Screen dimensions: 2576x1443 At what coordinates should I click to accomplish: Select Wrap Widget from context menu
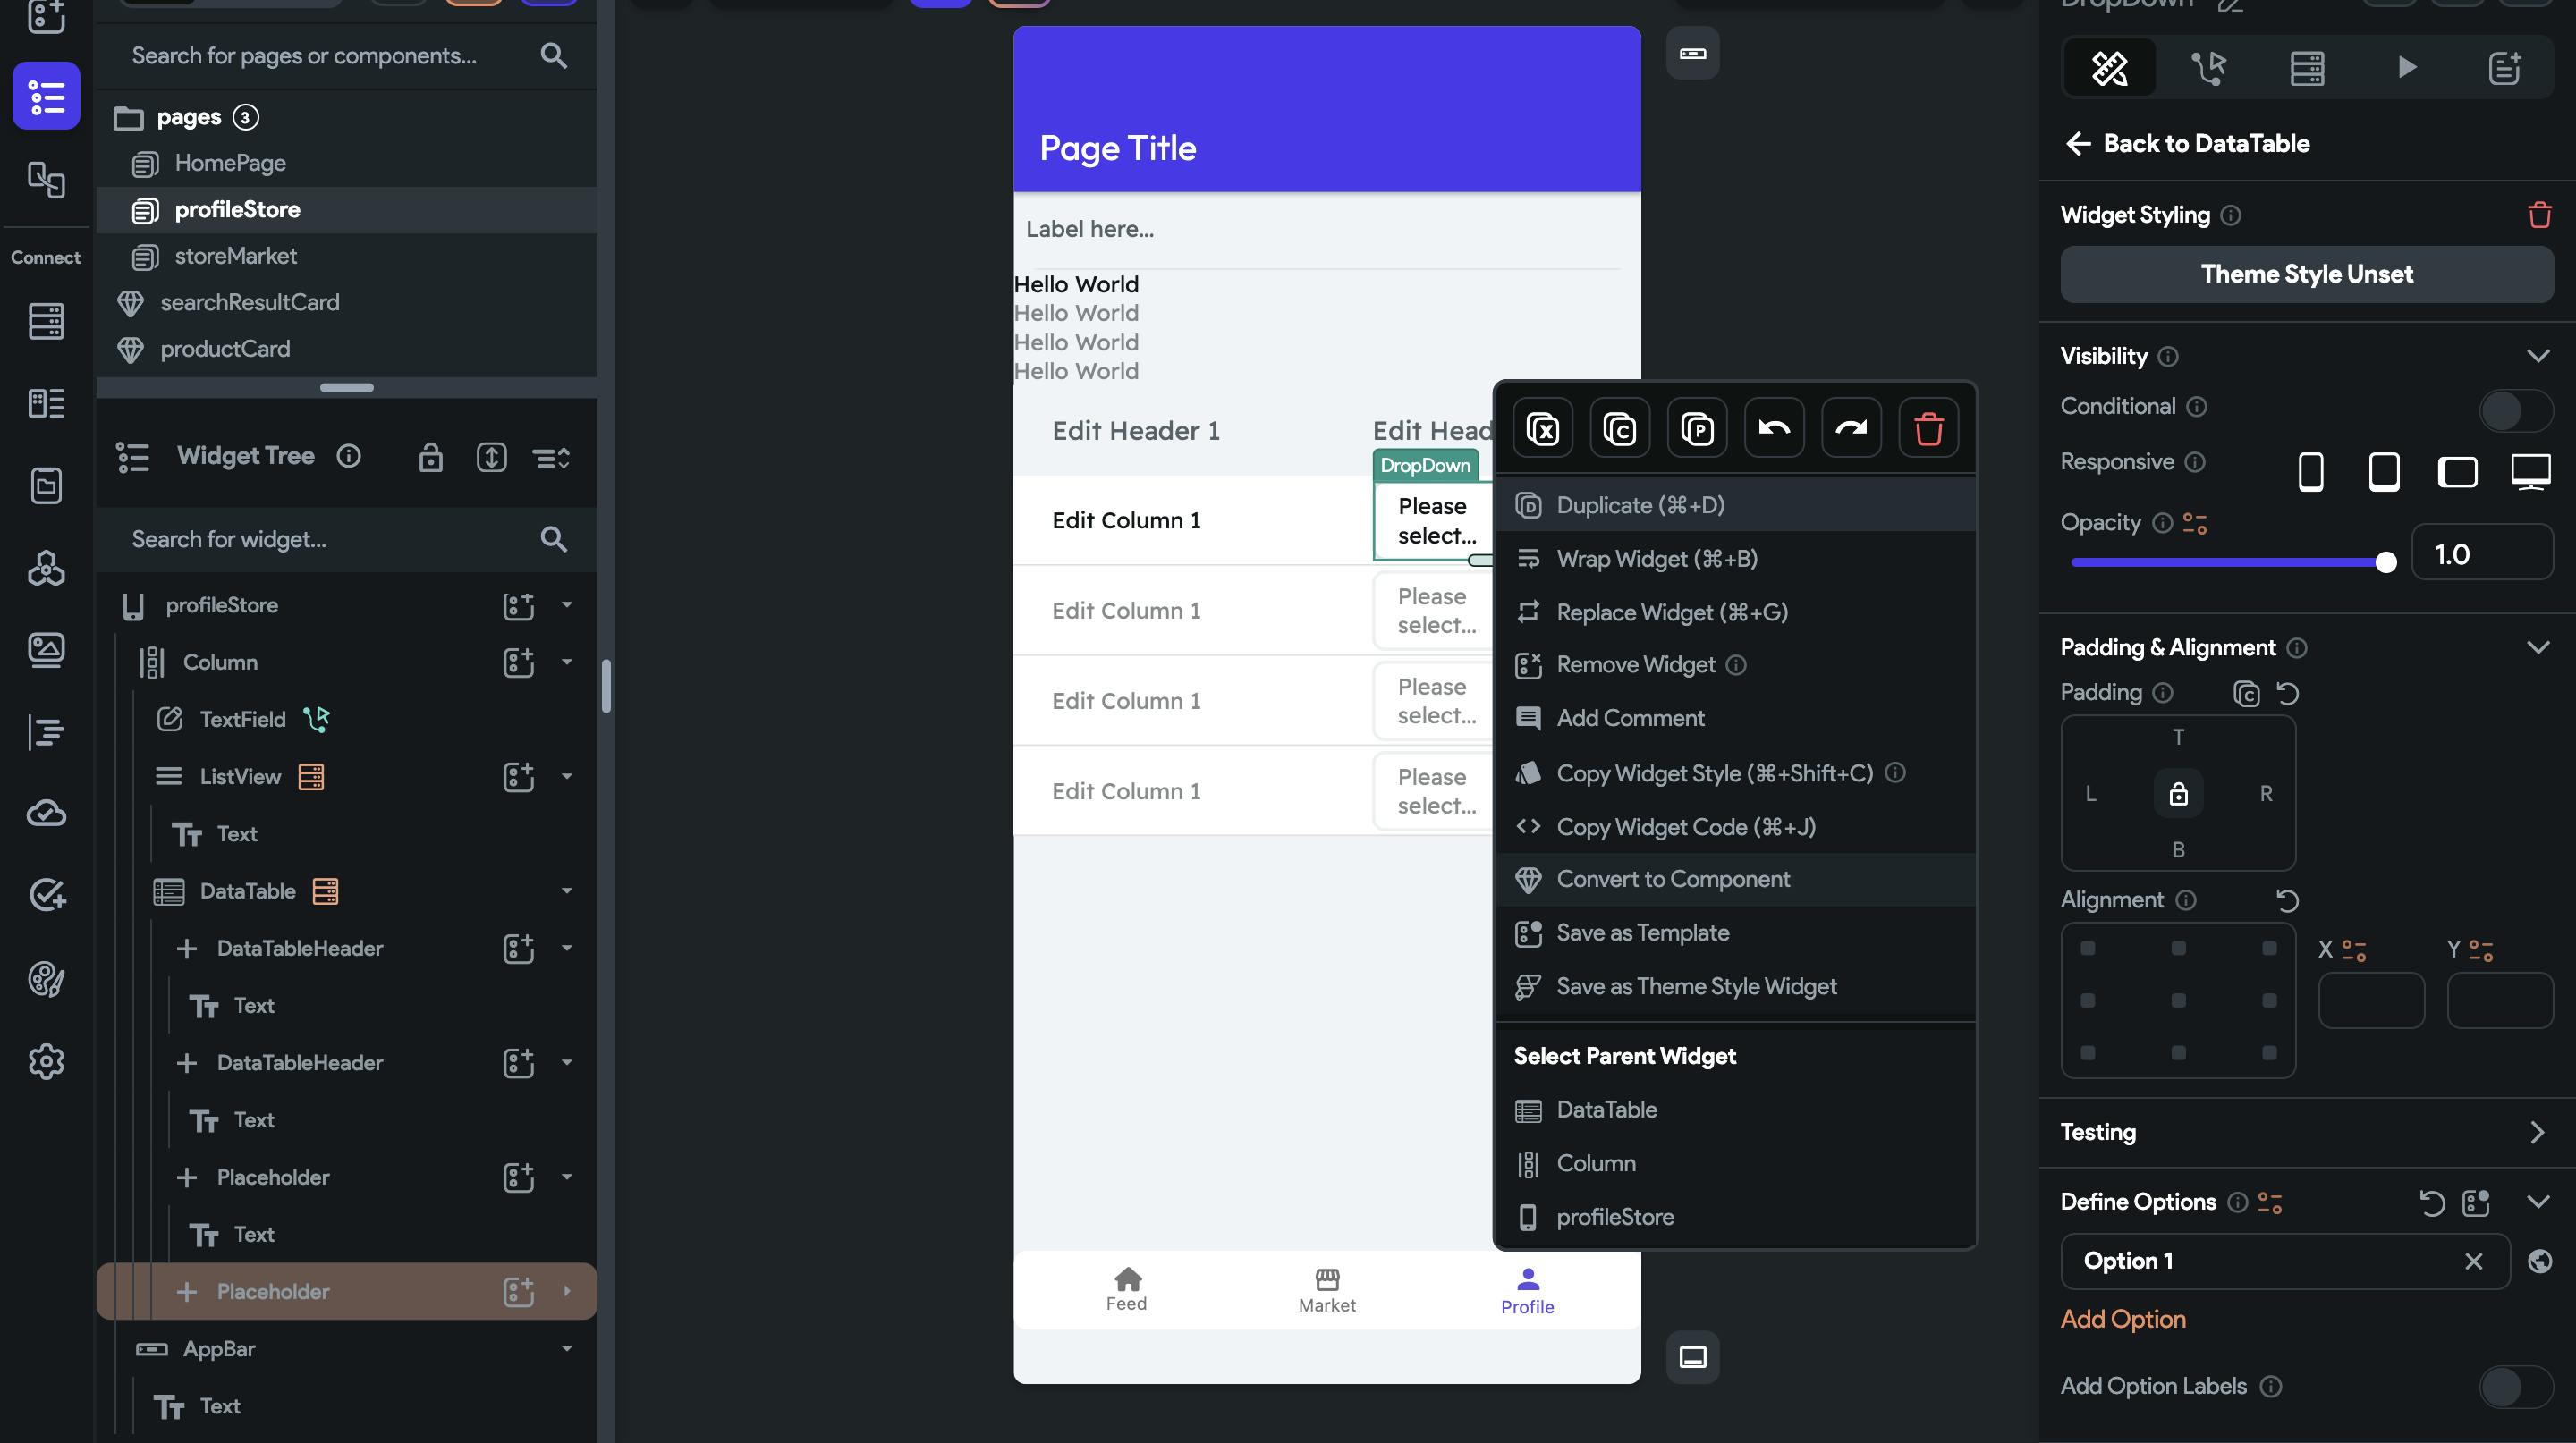(x=1656, y=559)
